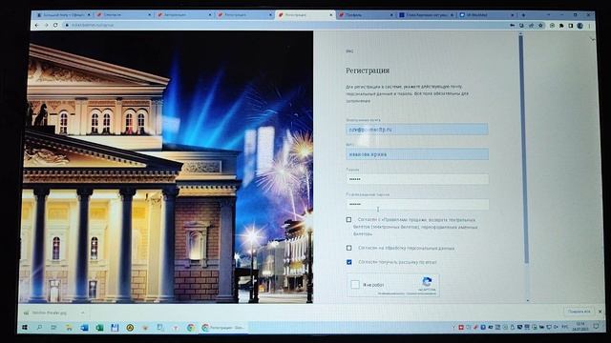Open the taskbar clock and date
The height and width of the screenshot is (343, 611).
(x=579, y=327)
